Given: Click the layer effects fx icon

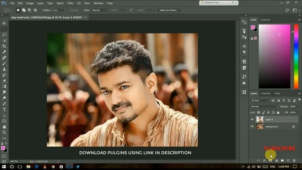Looking at the screenshot, I should point(264,161).
